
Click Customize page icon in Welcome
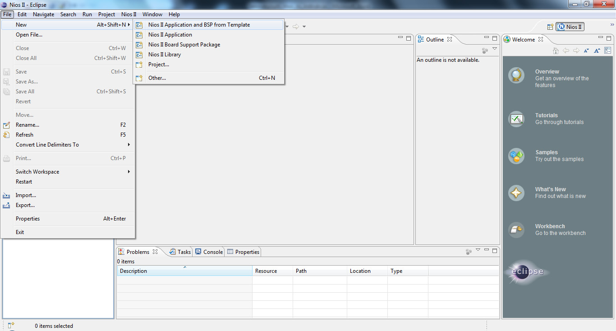tap(608, 51)
